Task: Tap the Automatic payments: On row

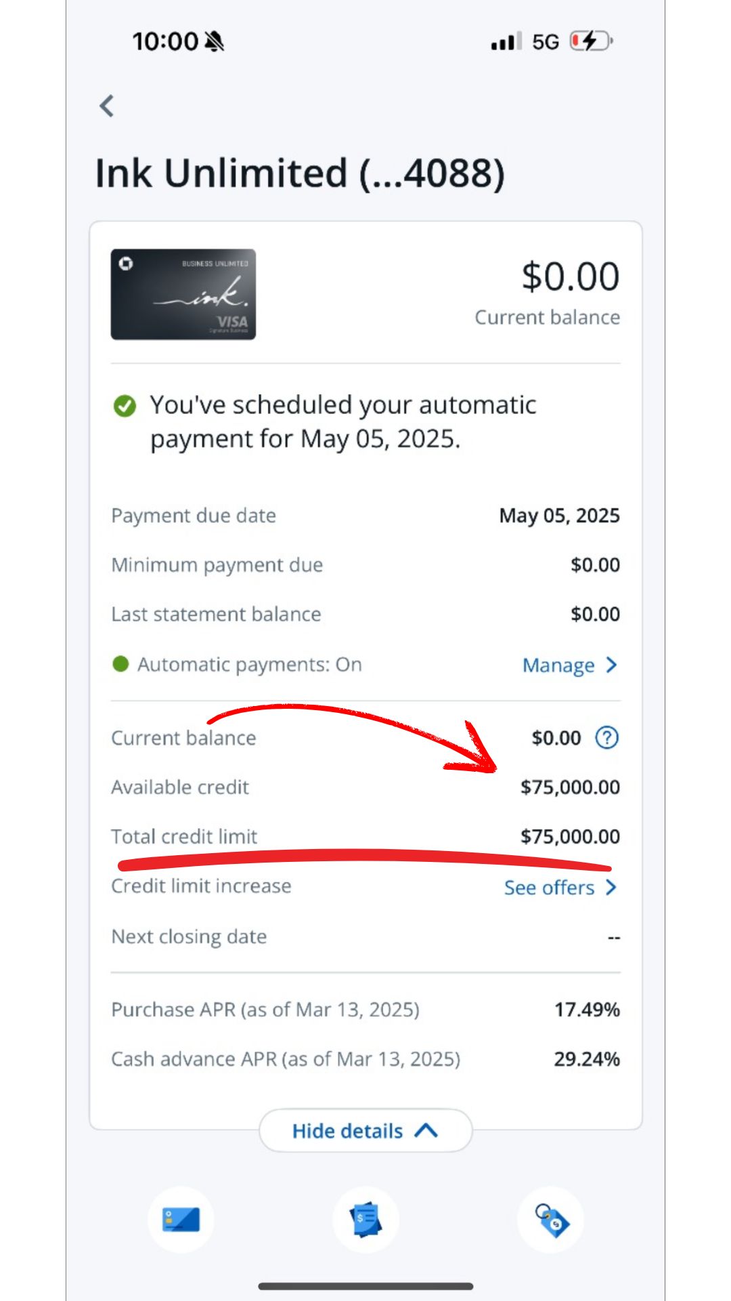Action: coord(365,665)
